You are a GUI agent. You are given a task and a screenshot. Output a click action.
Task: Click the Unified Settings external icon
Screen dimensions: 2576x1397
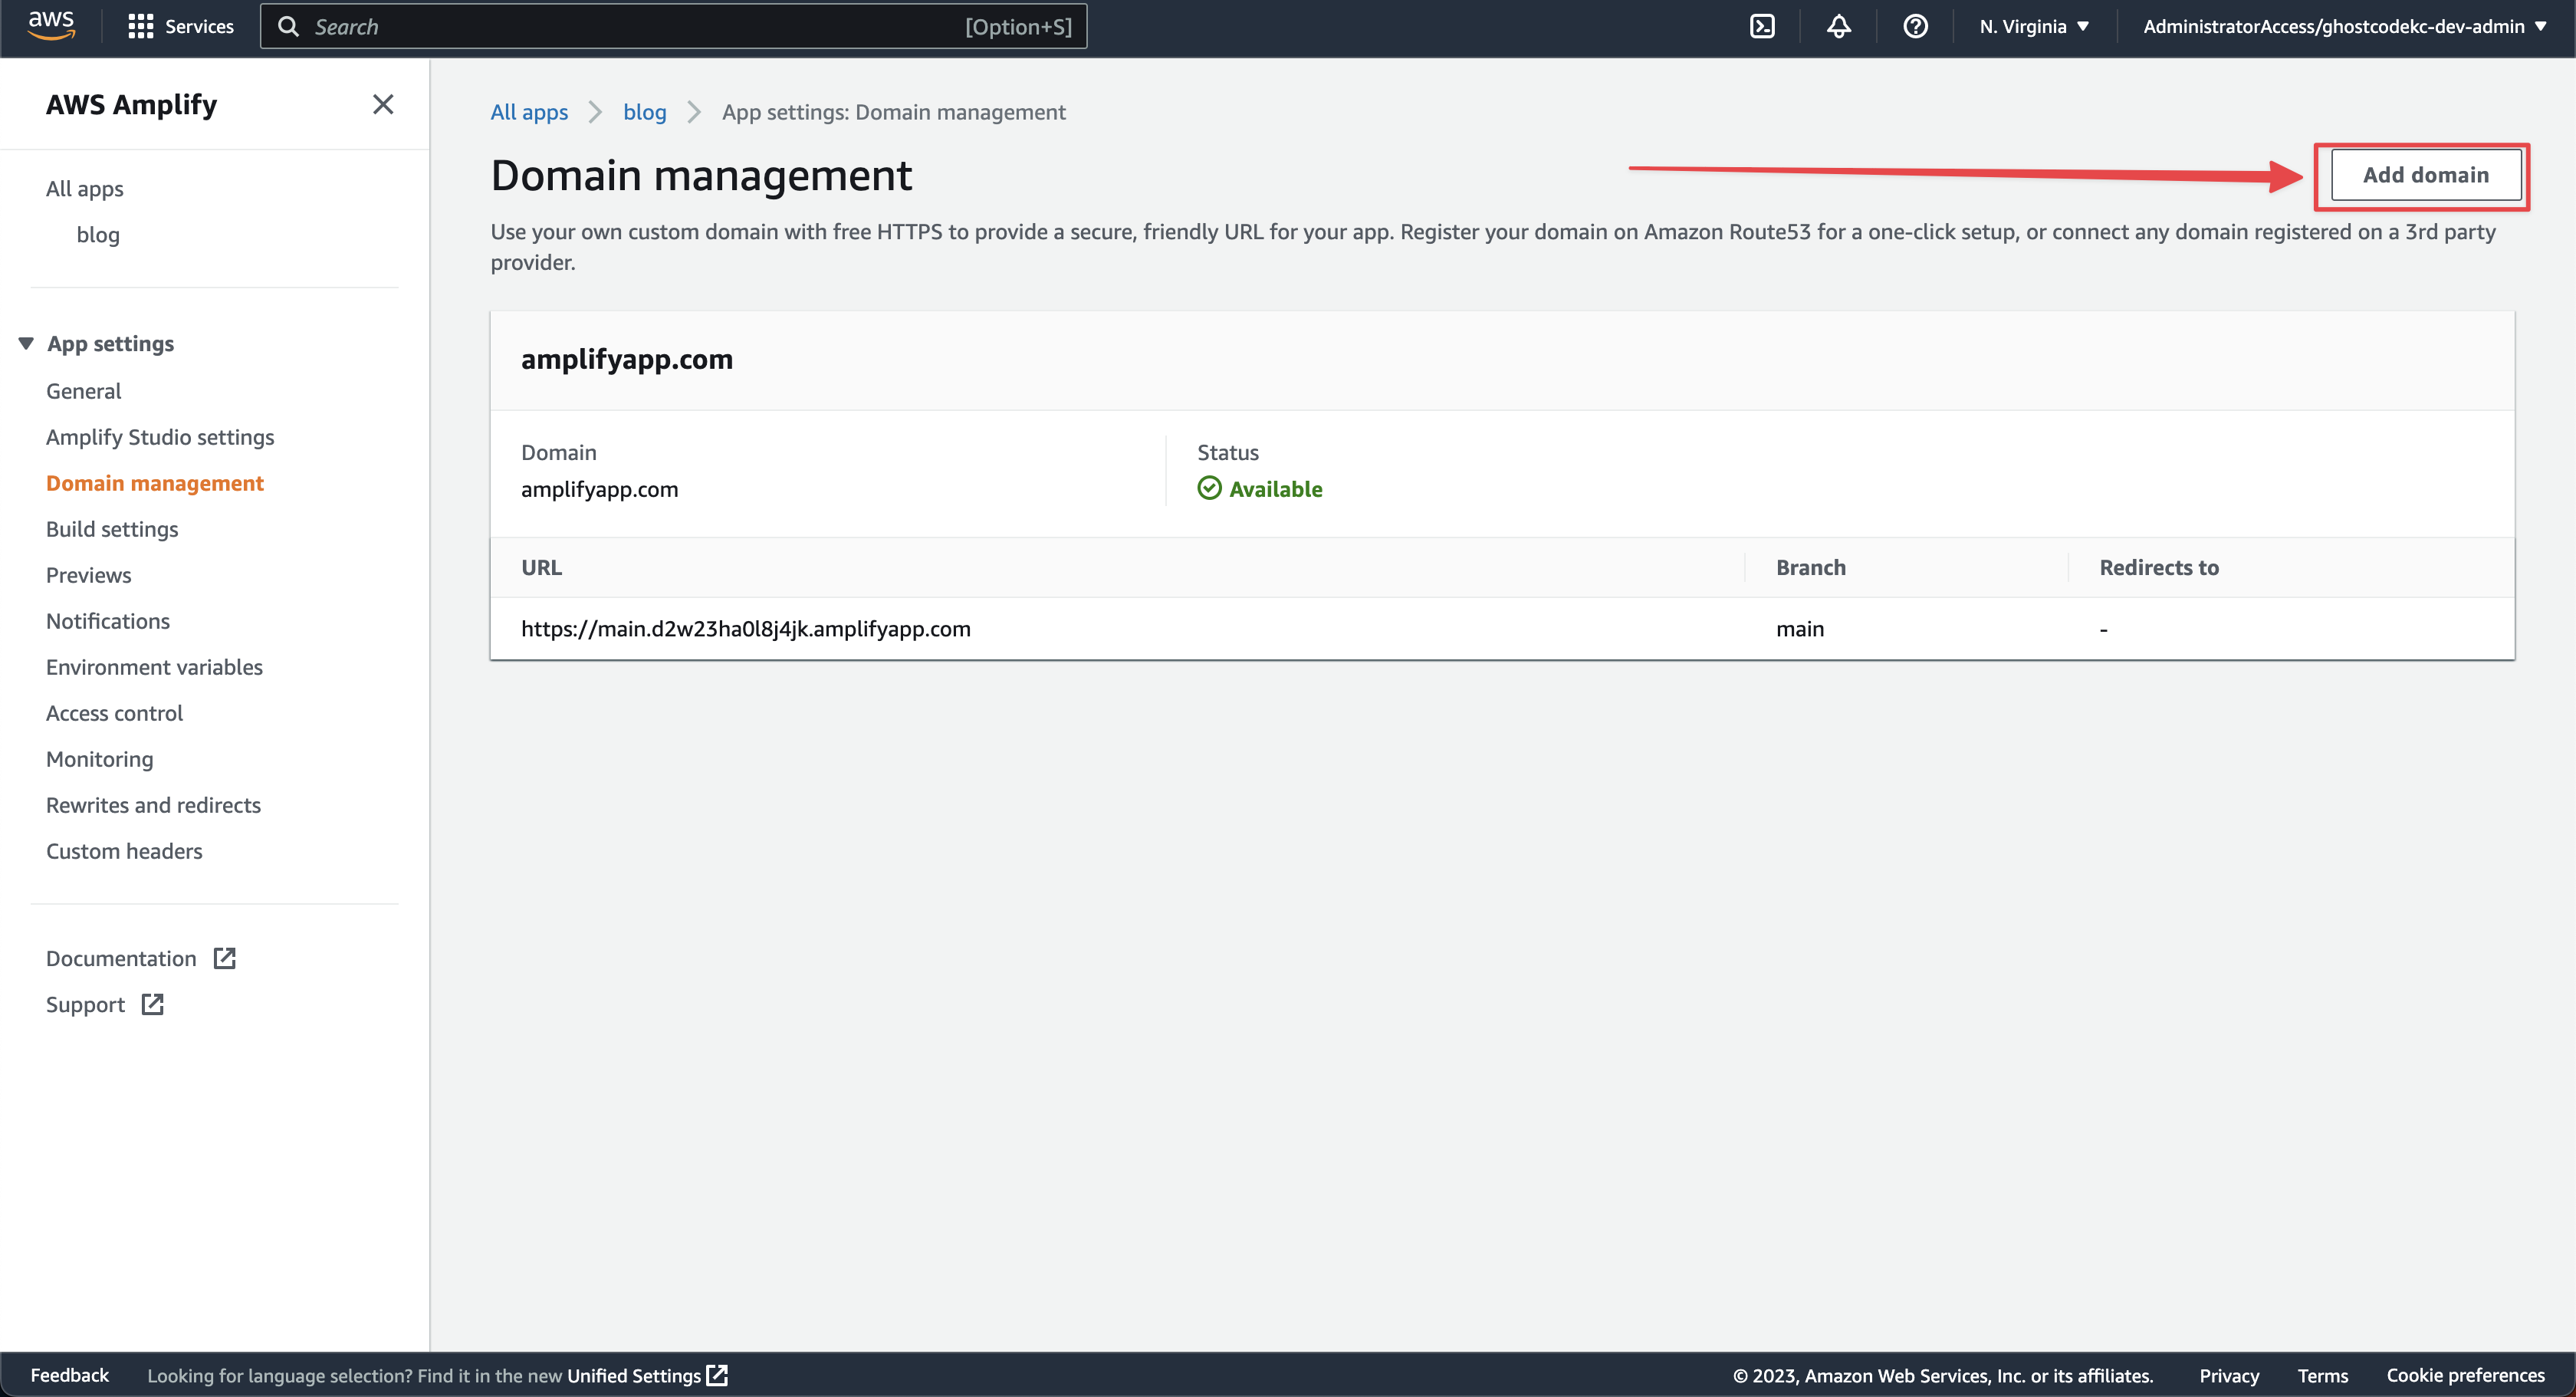tap(717, 1375)
